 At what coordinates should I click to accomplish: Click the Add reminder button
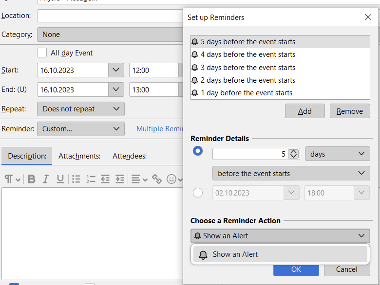(x=305, y=111)
